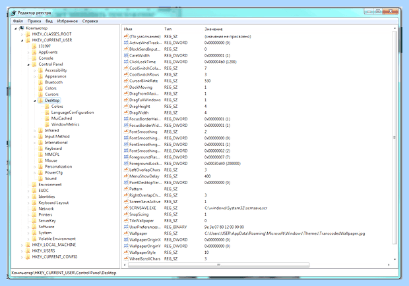This screenshot has width=409, height=286.
Task: Expand the HKEY_LOCAL_MACHINE key
Action: point(22,245)
